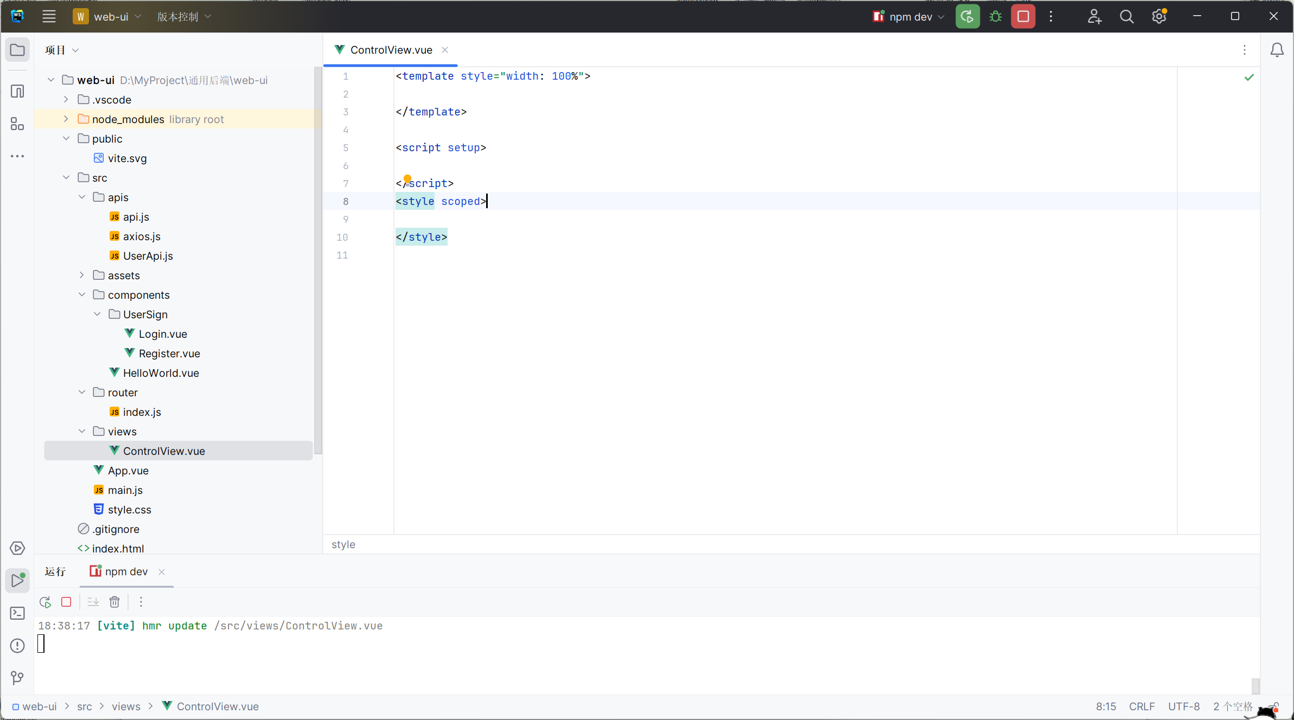Screen dimensions: 1294x720
Task: Click views in the bottom breadcrumb path
Action: 125,706
